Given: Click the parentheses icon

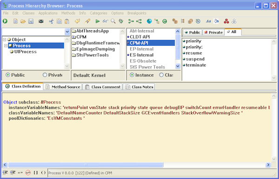Looking at the screenshot, I should [x=43, y=172].
